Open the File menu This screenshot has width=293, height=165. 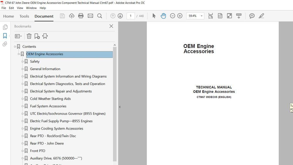(x=4, y=8)
